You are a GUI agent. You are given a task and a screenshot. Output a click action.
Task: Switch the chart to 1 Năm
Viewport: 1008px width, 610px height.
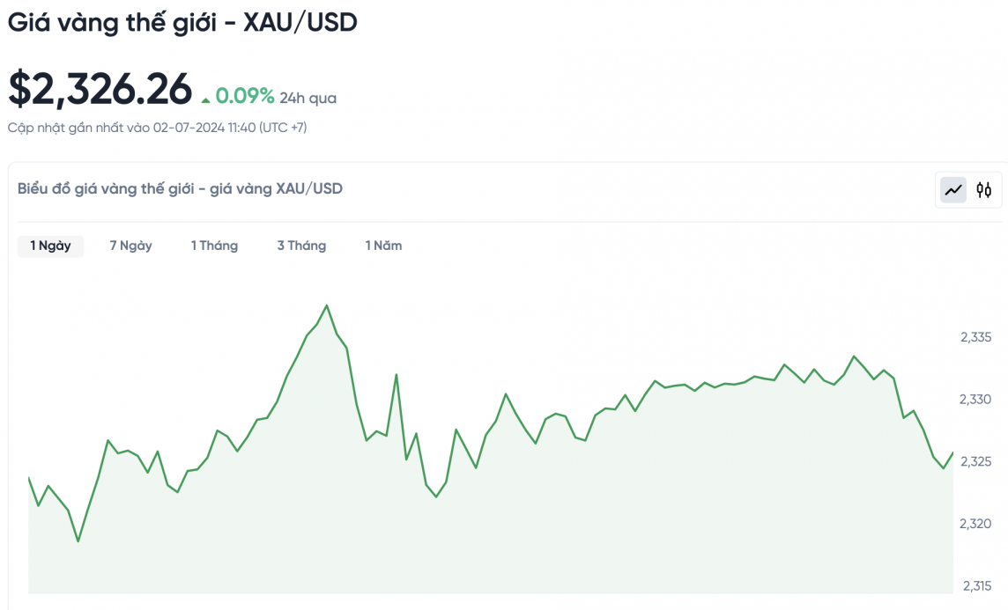click(x=383, y=246)
